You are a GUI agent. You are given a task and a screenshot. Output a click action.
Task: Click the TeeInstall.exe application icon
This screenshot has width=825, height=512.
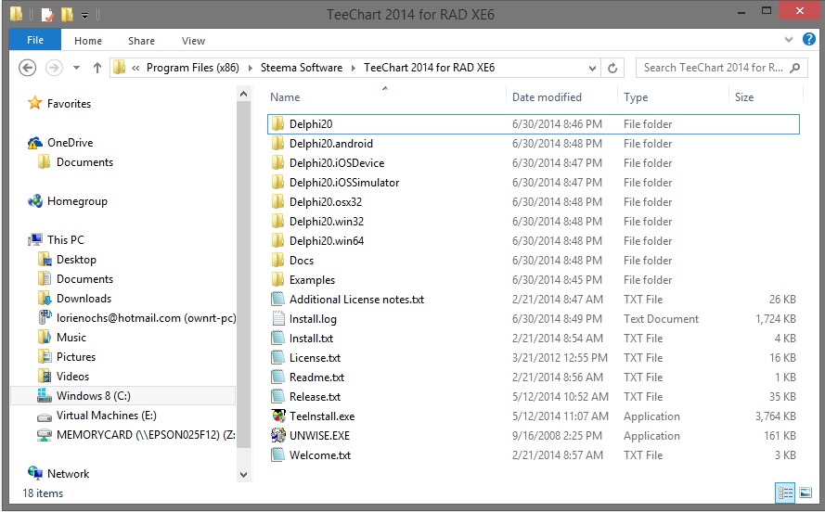277,416
